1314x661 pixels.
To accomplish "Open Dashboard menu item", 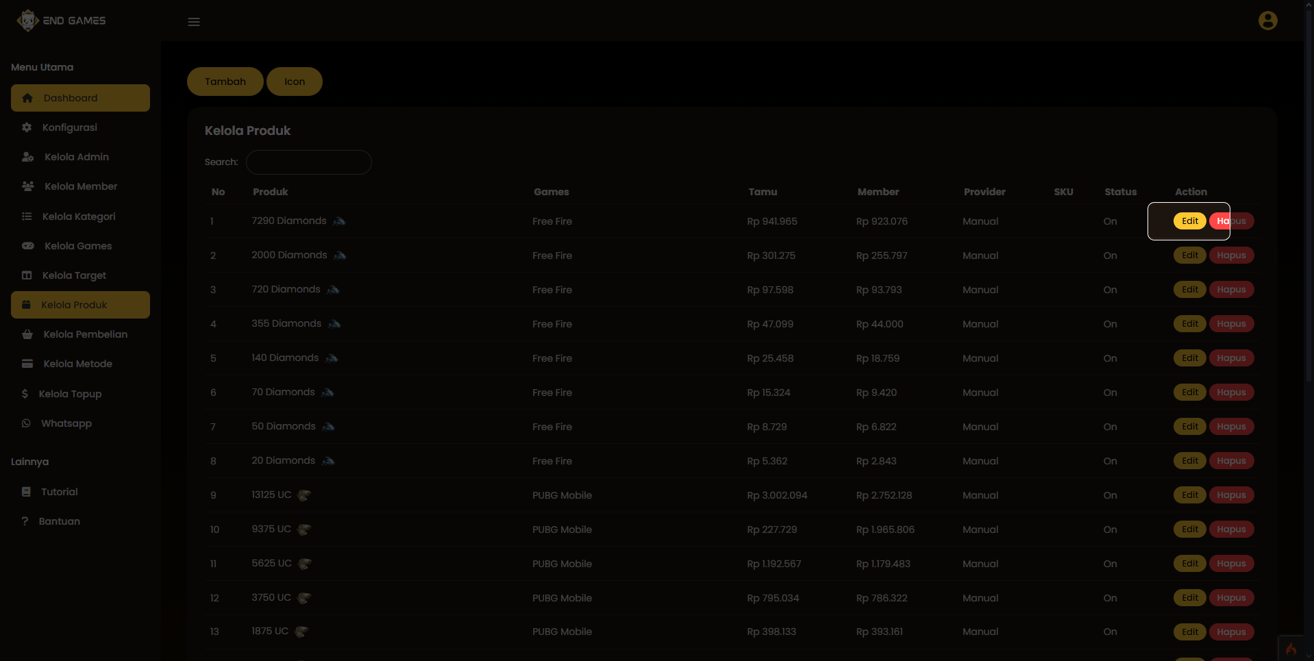I will 80,98.
